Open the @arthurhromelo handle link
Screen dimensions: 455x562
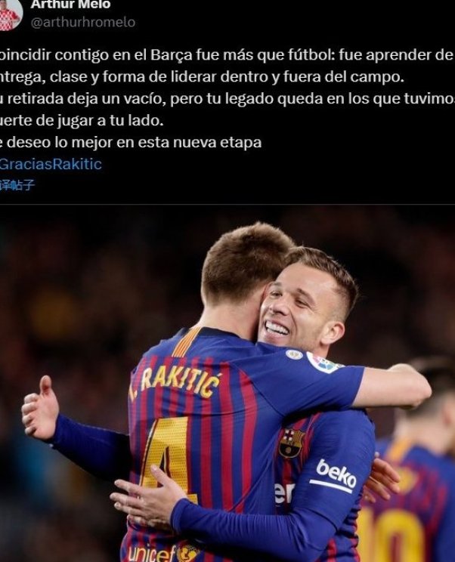pyautogui.click(x=83, y=22)
